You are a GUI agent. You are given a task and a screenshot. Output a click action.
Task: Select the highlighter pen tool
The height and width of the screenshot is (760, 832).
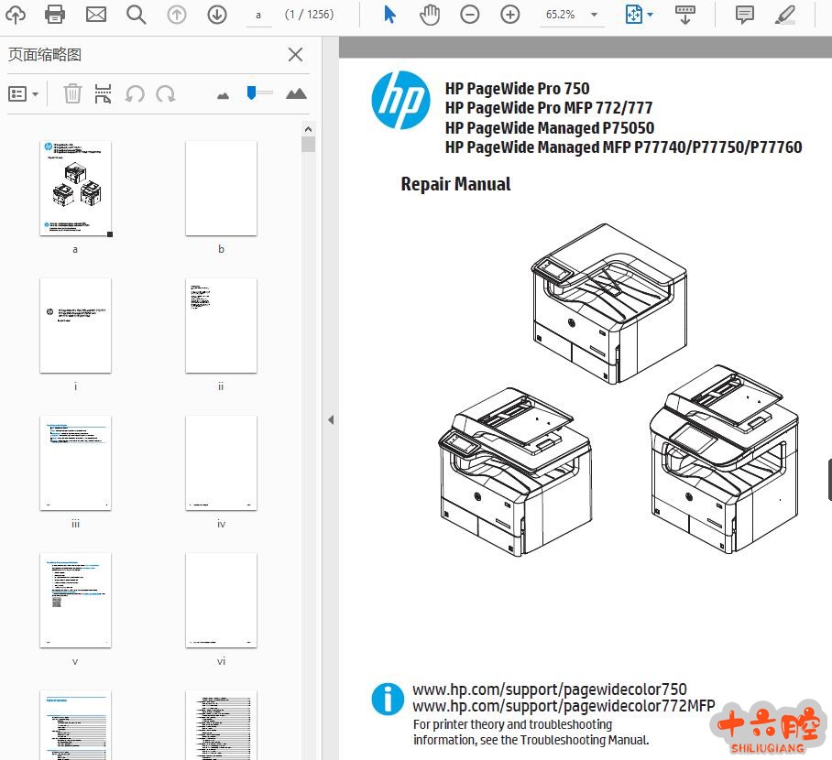pos(785,15)
